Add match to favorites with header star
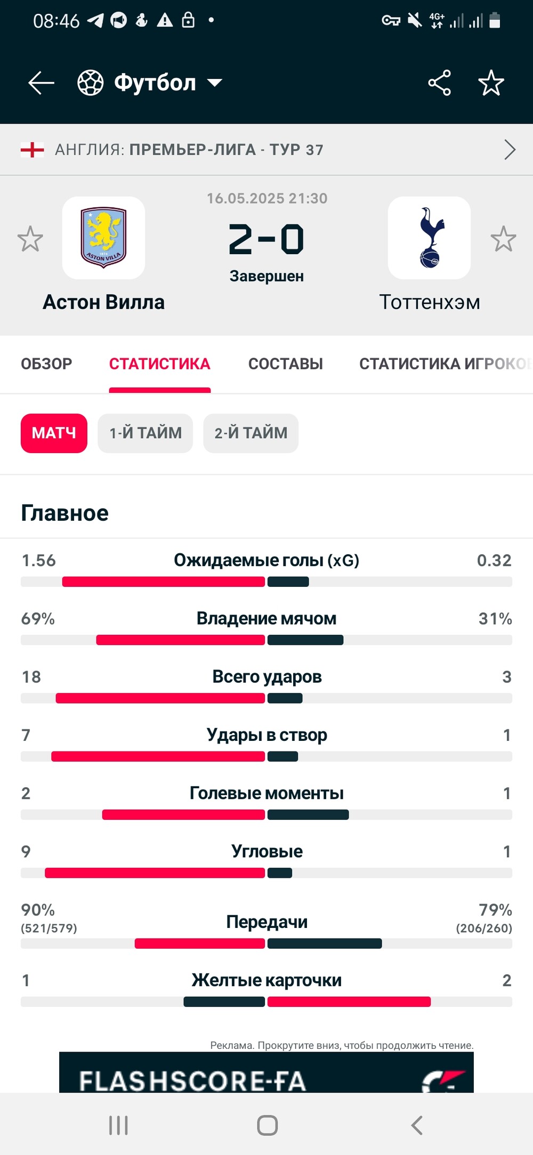The image size is (533, 1155). pos(491,83)
